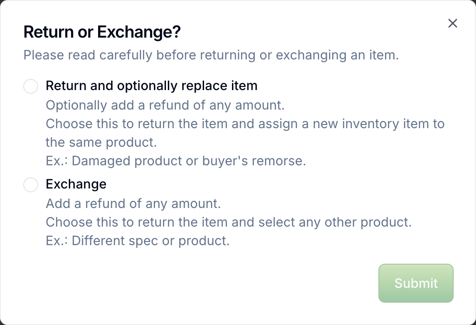Image resolution: width=476 pixels, height=325 pixels.
Task: Click "Optionally add a refund of any amount" text
Action: (165, 105)
